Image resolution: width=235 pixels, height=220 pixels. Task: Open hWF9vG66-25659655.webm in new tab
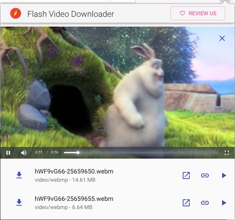click(x=186, y=203)
